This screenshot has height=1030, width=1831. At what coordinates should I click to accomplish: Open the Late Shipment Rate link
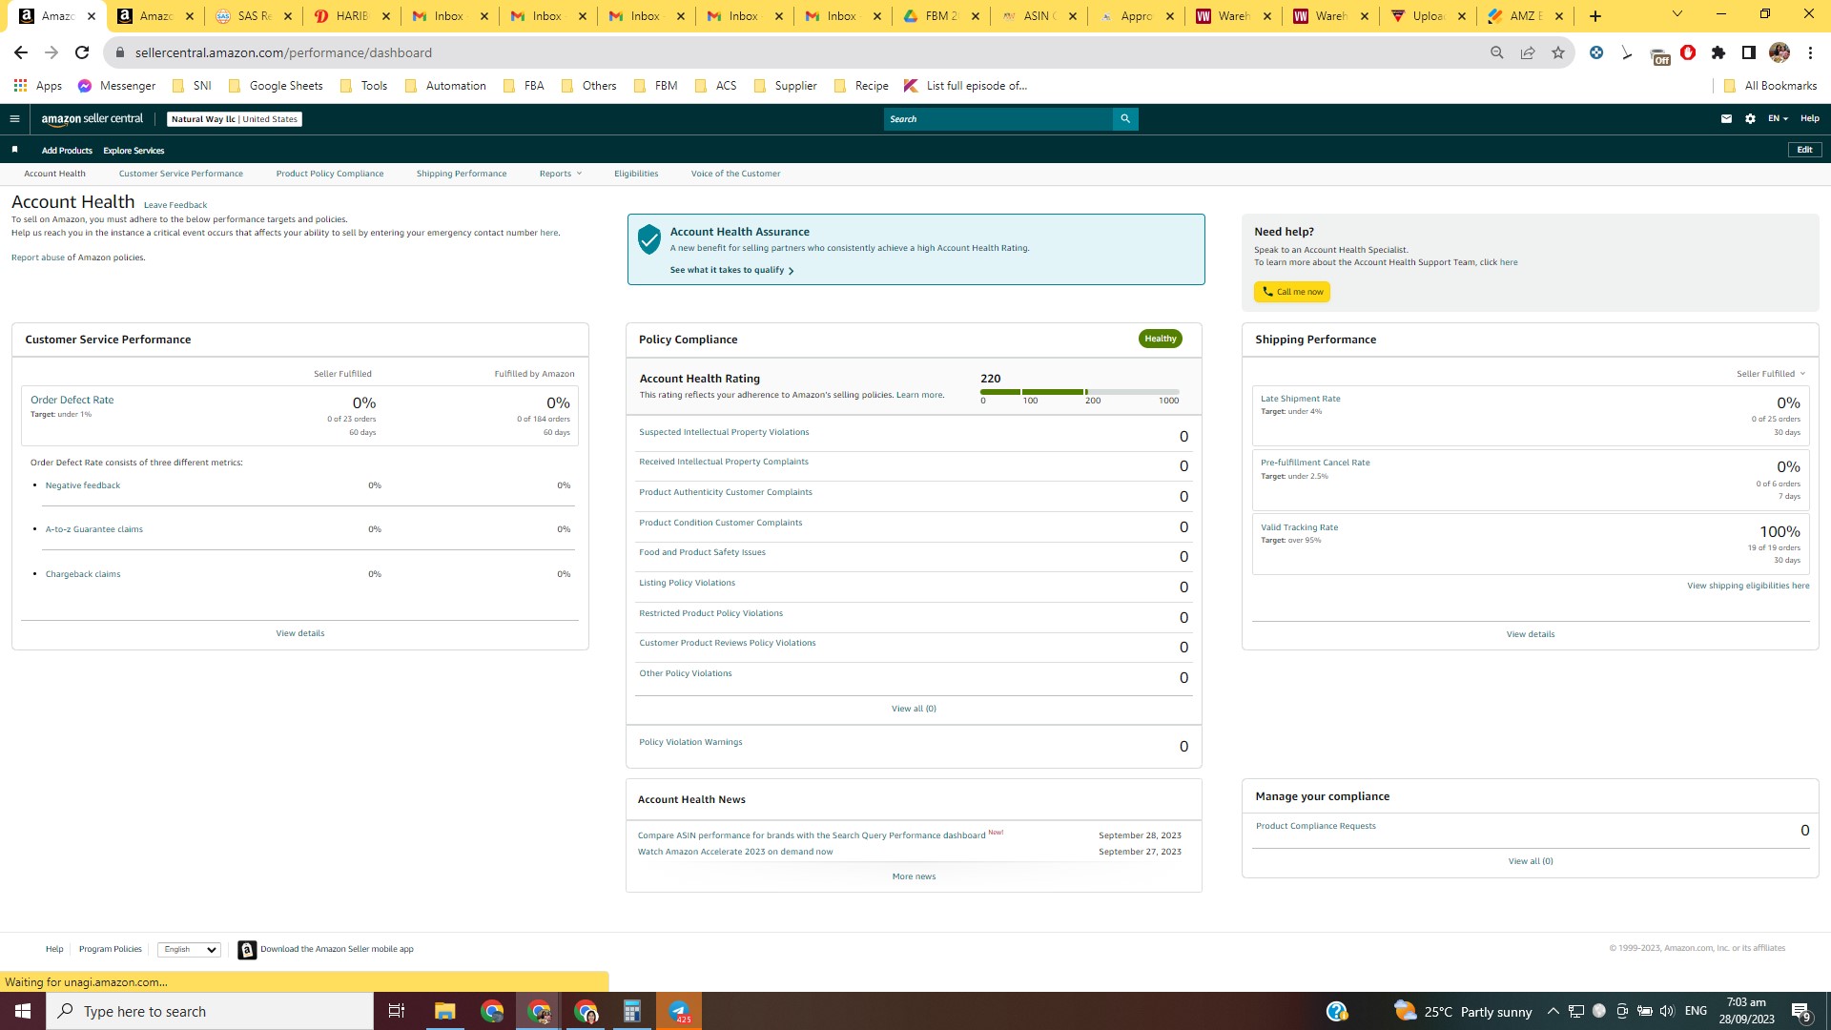coord(1300,400)
